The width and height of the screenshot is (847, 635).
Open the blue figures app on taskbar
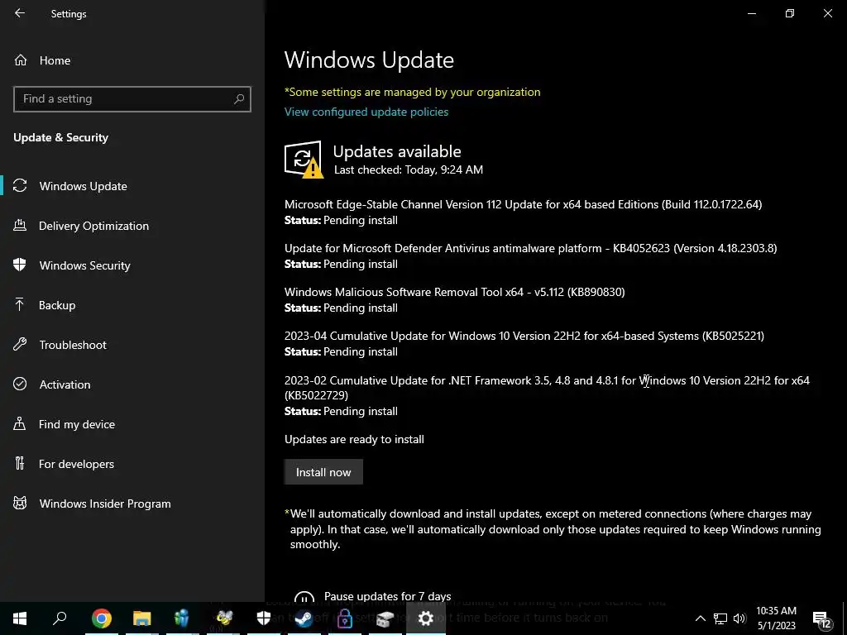183,618
